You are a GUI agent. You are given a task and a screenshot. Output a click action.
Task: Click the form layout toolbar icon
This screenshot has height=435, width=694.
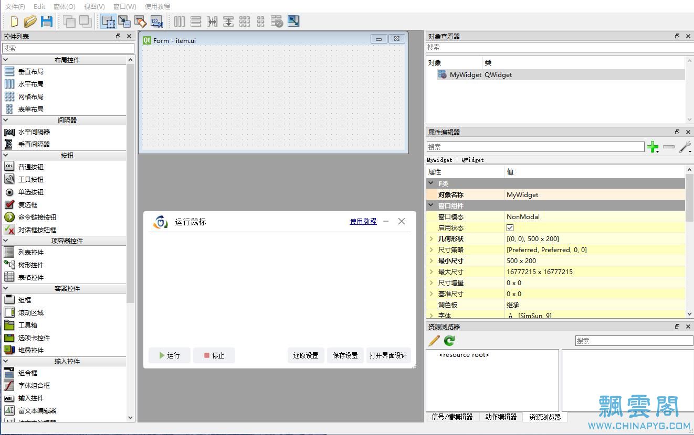[x=261, y=21]
